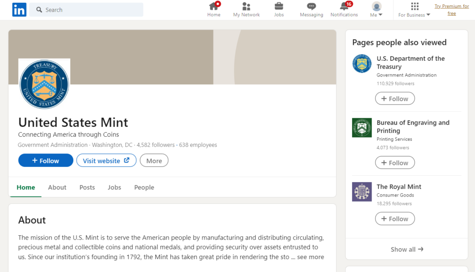Click the 18,295 followers text
This screenshot has height=272, width=475.
[x=394, y=203]
